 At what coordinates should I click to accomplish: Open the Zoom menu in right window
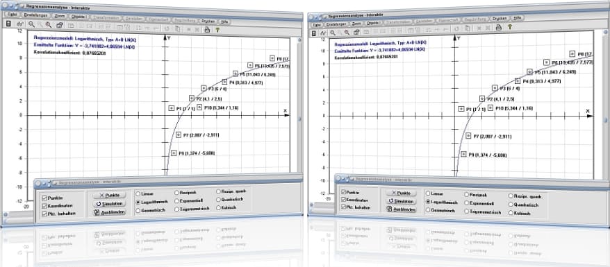pos(356,24)
